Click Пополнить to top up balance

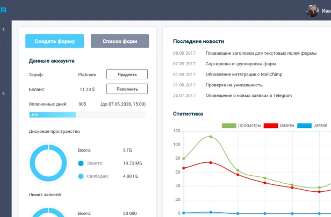[127, 89]
